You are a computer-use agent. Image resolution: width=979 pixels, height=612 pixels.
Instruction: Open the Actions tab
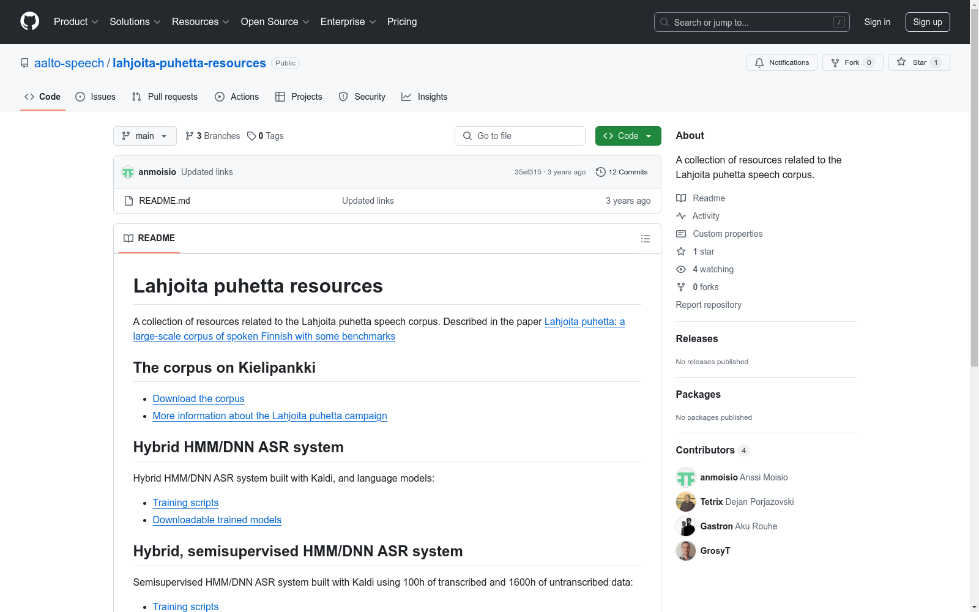(237, 97)
